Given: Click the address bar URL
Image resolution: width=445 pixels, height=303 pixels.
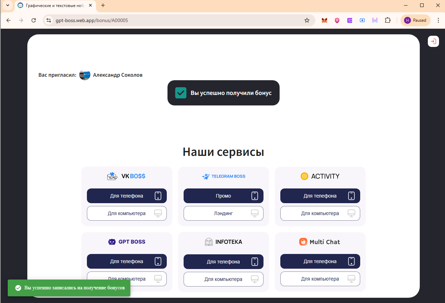Looking at the screenshot, I should point(92,20).
